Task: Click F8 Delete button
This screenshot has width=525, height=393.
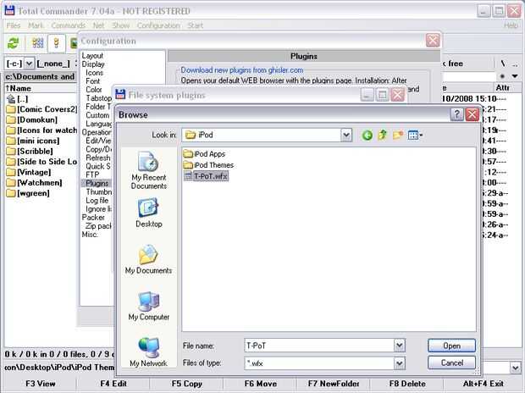Action: (407, 384)
